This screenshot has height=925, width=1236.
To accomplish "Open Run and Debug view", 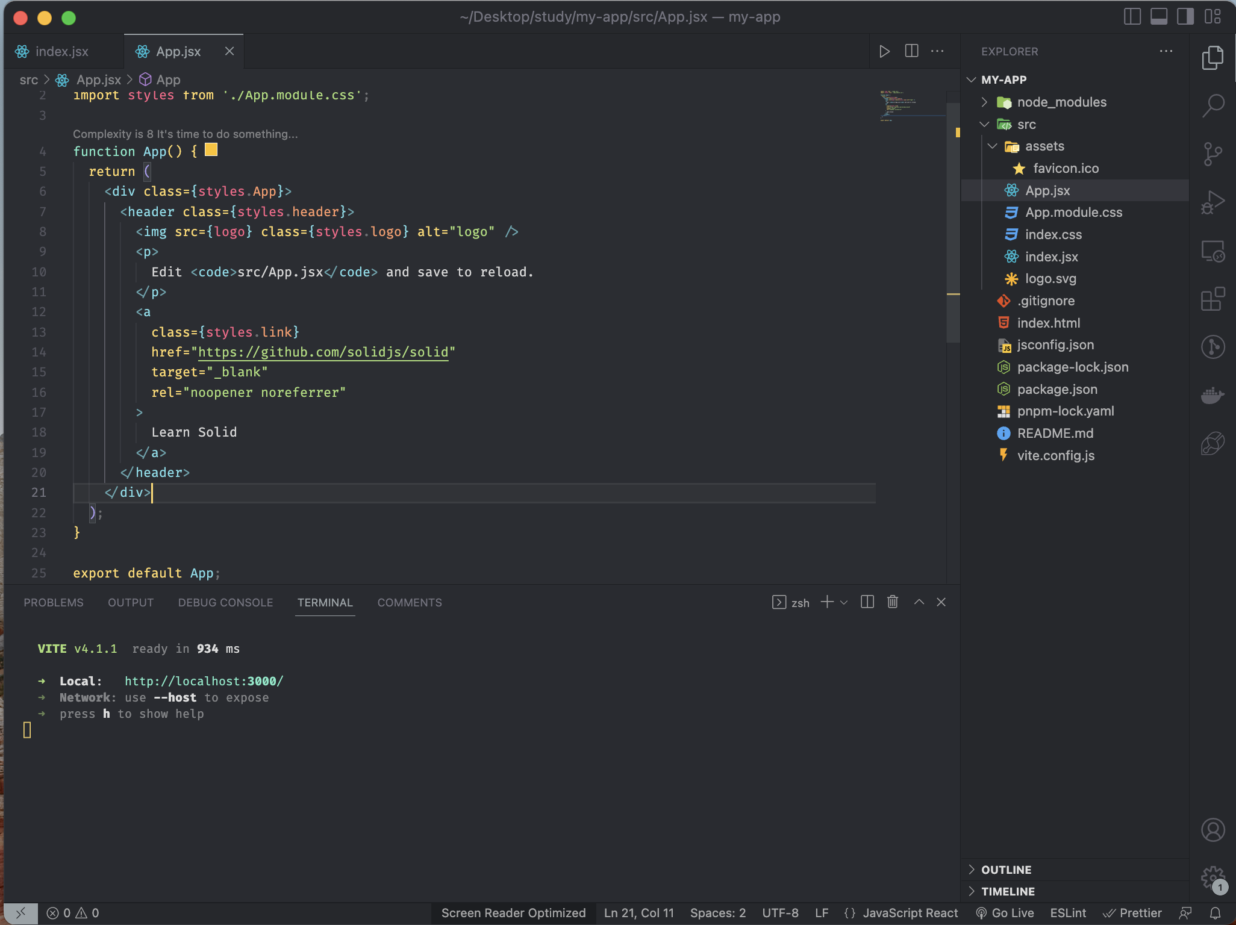I will (1213, 202).
